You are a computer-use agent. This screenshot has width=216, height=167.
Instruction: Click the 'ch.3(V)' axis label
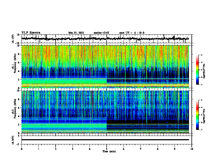click(x=13, y=140)
